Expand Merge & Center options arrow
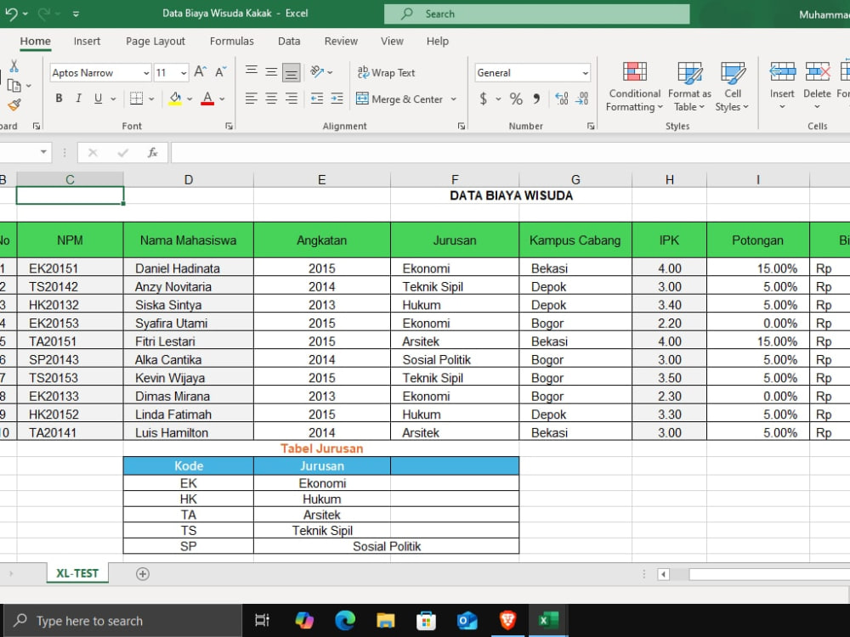850x637 pixels. click(x=453, y=99)
